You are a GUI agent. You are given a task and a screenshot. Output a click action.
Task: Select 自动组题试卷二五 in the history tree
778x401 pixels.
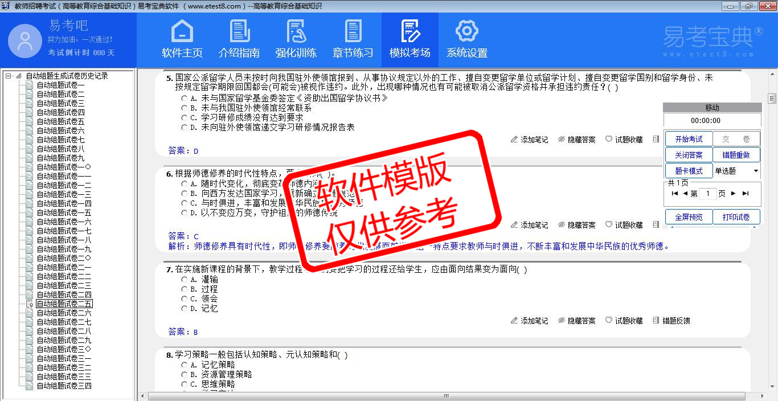click(64, 304)
